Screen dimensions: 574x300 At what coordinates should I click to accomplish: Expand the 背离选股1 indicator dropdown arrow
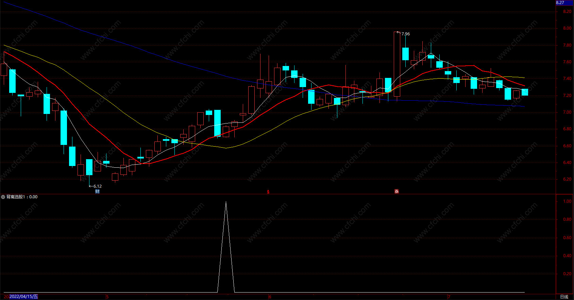(x=3, y=197)
